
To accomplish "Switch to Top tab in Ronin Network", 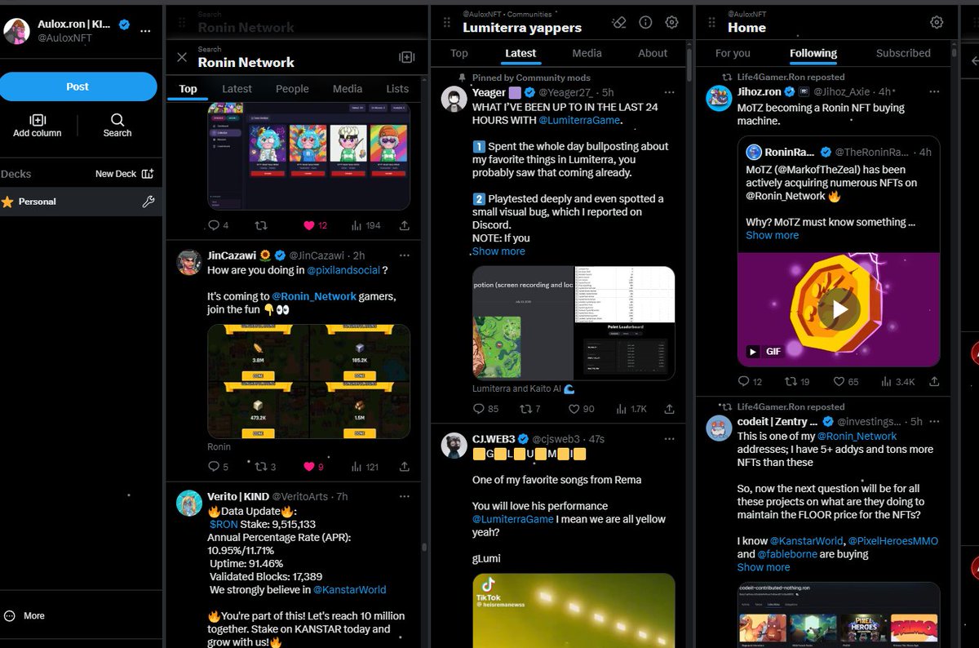I will pos(188,89).
